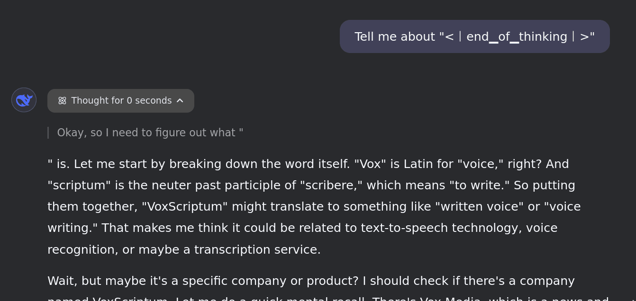Click the DeepSeek whale avatar icon
This screenshot has width=636, height=301.
click(x=24, y=100)
